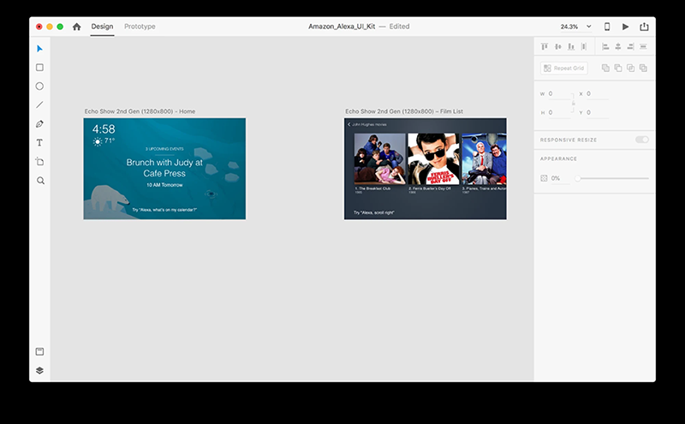Viewport: 685px width, 424px height.
Task: Select the Ellipse tool
Action: (x=39, y=87)
